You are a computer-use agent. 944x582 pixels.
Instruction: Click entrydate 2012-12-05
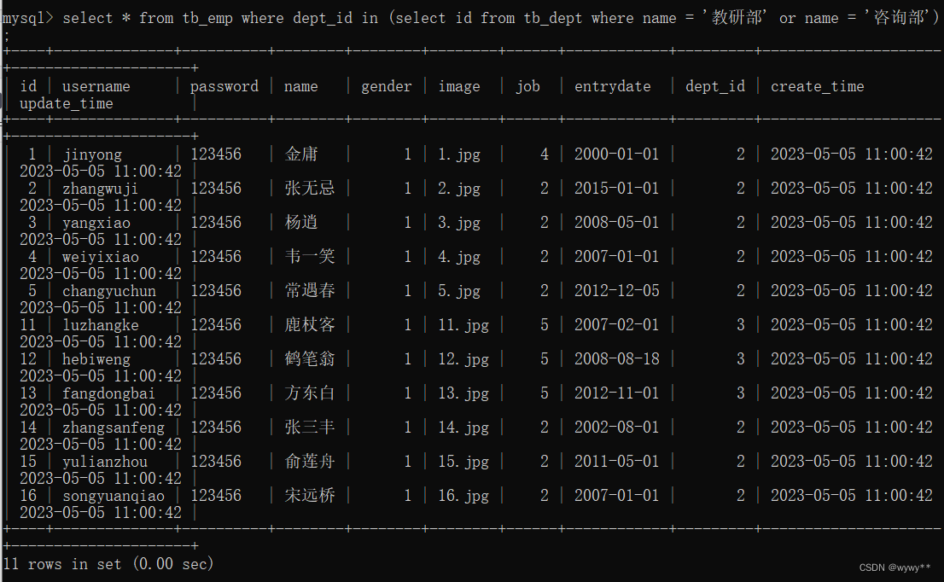click(x=616, y=291)
